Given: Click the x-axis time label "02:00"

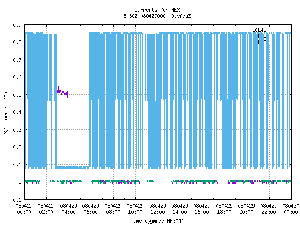Looking at the screenshot, I should click(46, 212).
